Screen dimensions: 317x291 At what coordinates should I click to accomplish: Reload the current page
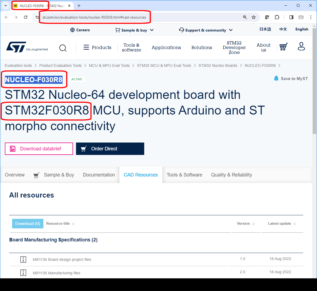pos(26,17)
